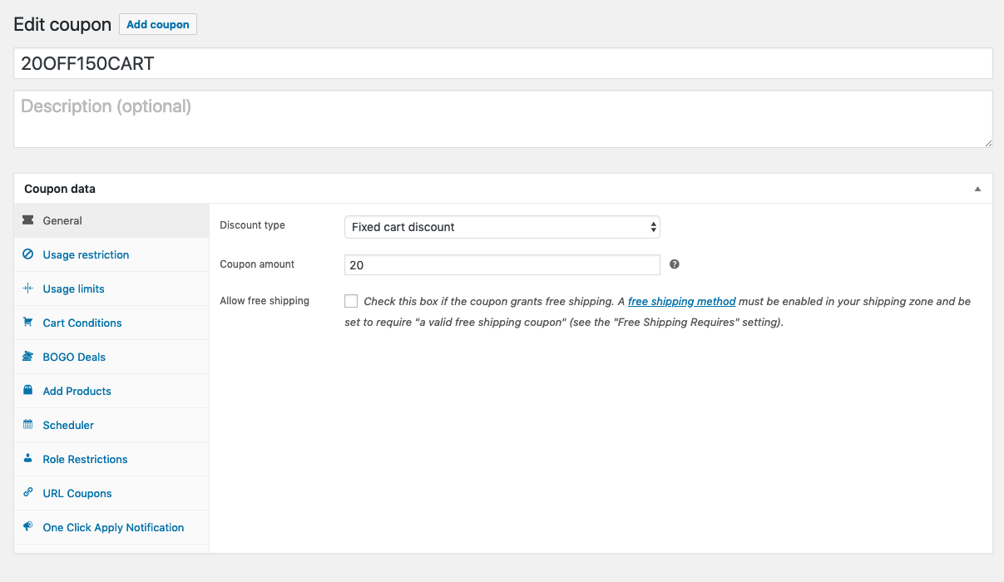Open the Discount type dropdown
Image resolution: width=1004 pixels, height=582 pixels.
502,227
